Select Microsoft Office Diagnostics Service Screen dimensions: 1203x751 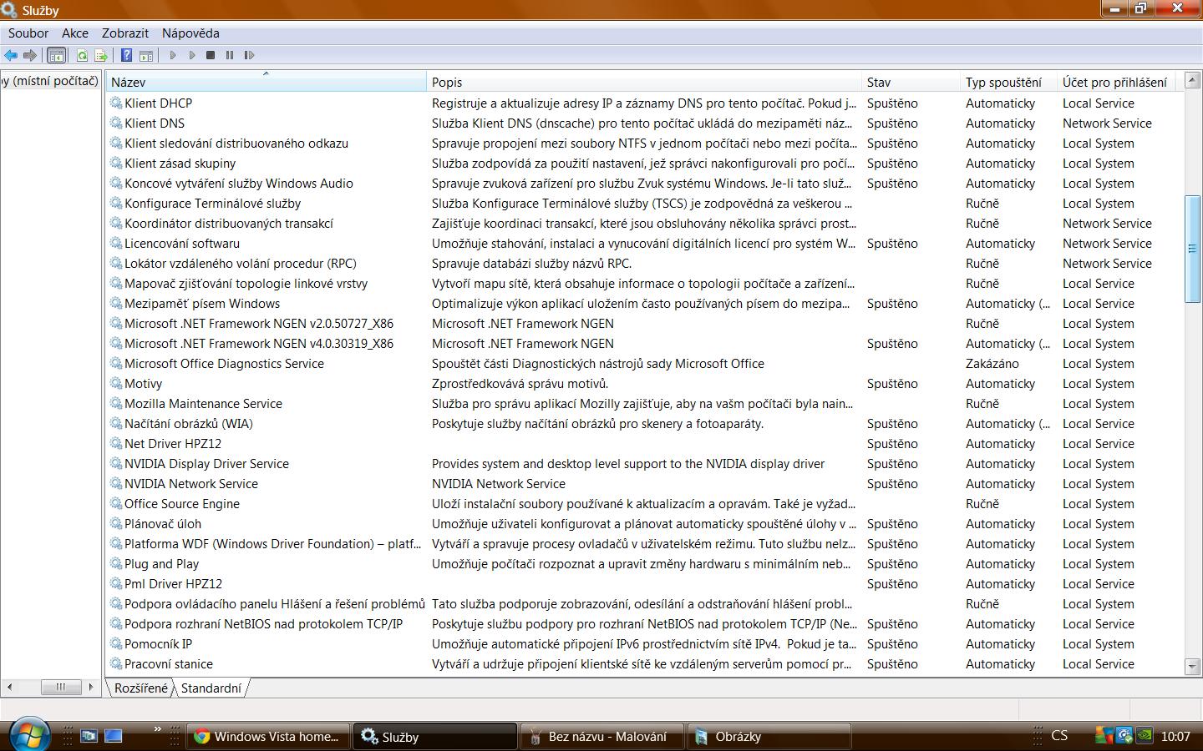[224, 364]
